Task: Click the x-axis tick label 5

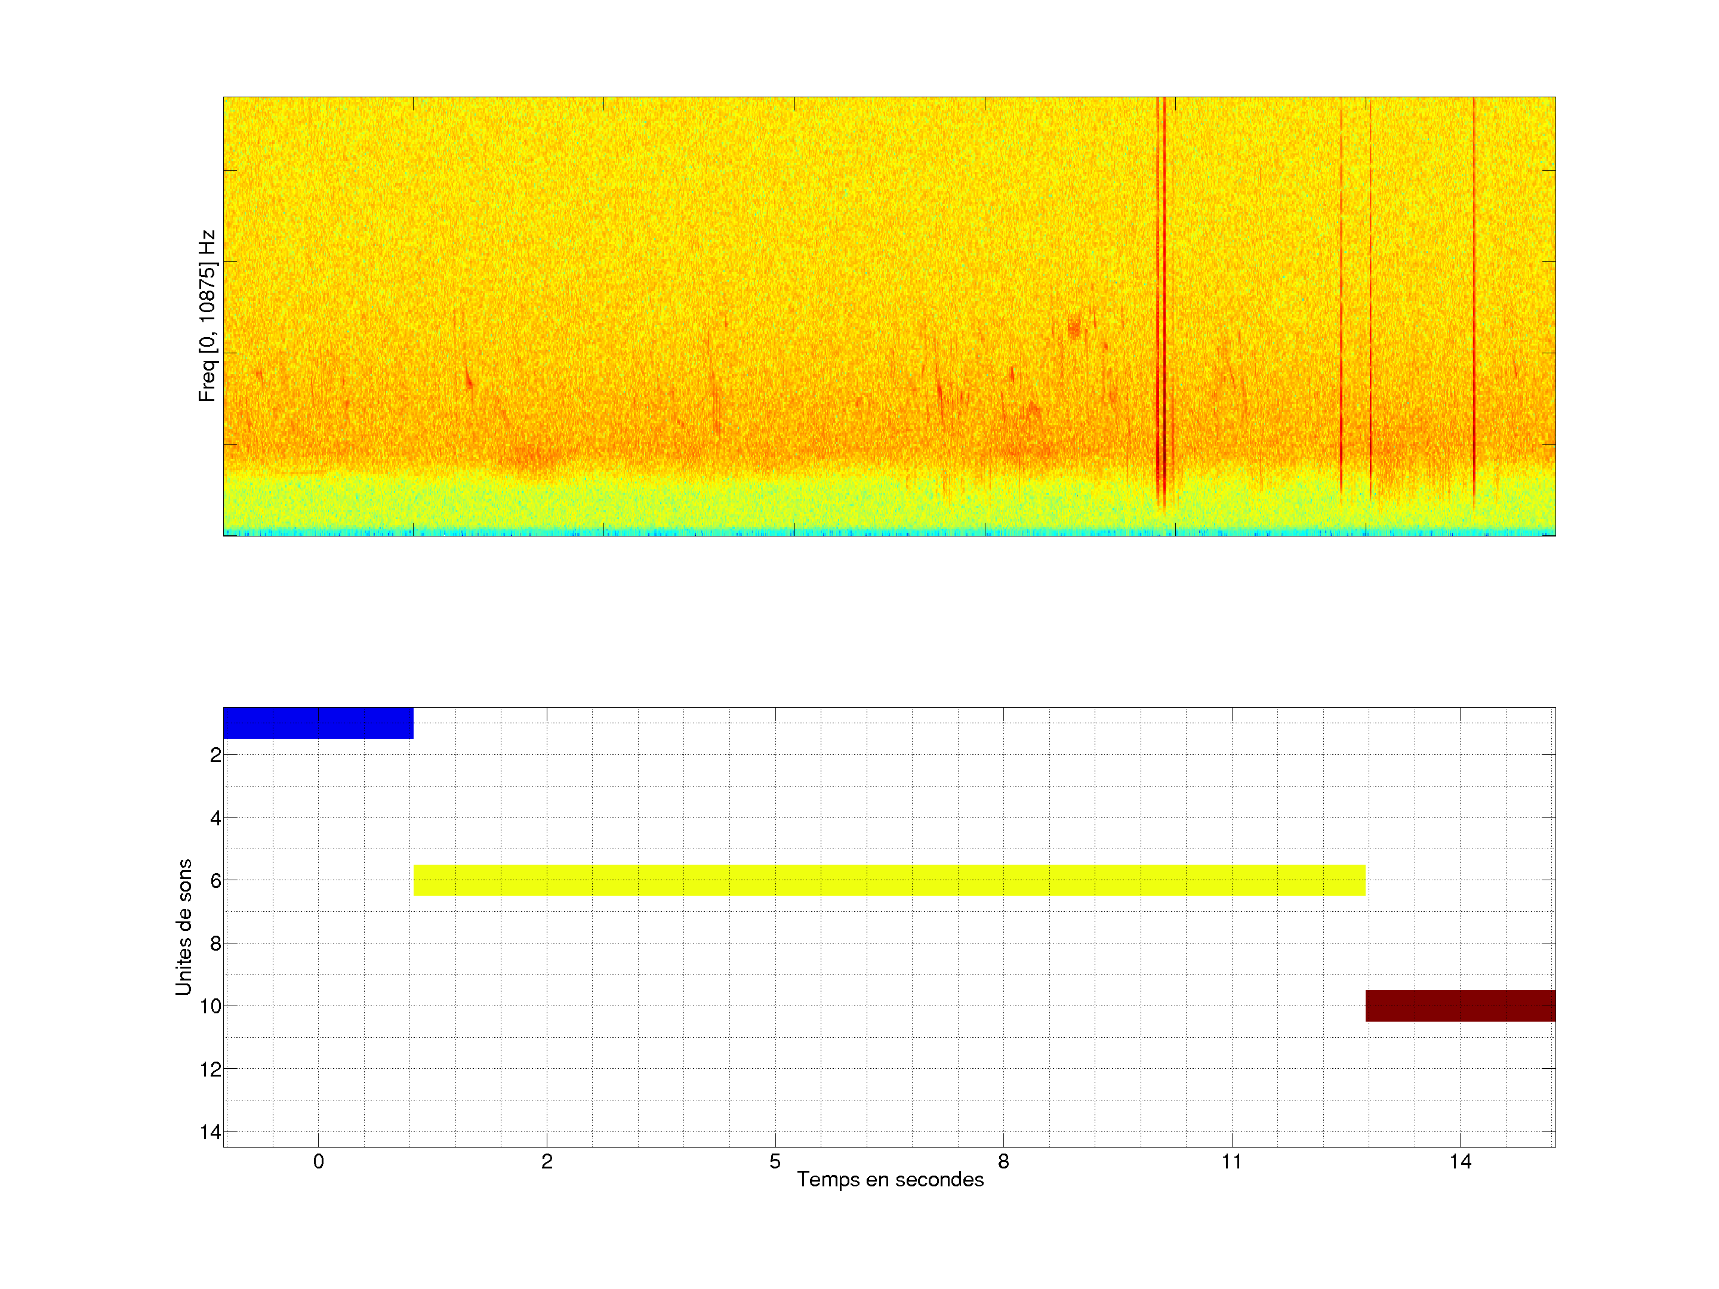Action: pos(775,1161)
